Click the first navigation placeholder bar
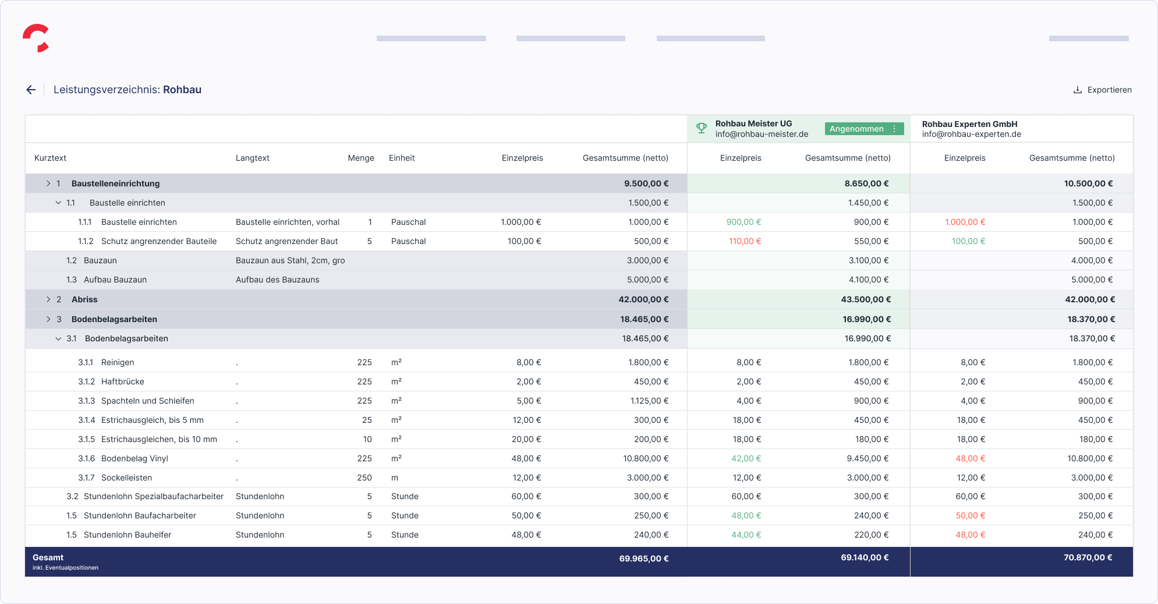The image size is (1158, 604). [431, 38]
